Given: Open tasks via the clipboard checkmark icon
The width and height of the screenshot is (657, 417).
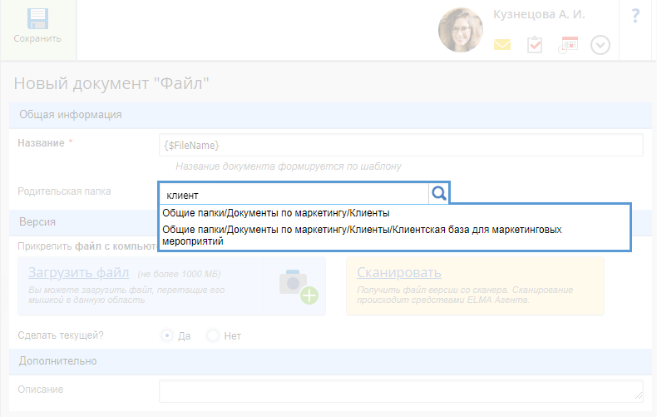Looking at the screenshot, I should tap(535, 45).
